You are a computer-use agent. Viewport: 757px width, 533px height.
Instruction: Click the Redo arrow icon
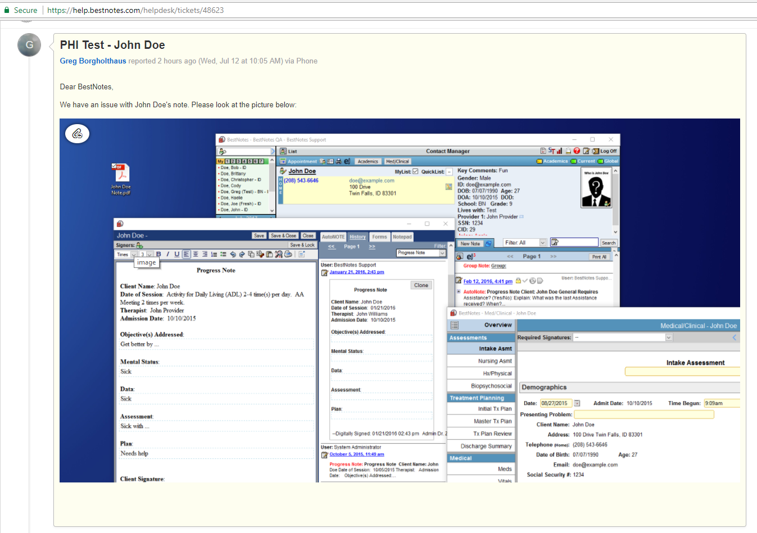pos(242,254)
